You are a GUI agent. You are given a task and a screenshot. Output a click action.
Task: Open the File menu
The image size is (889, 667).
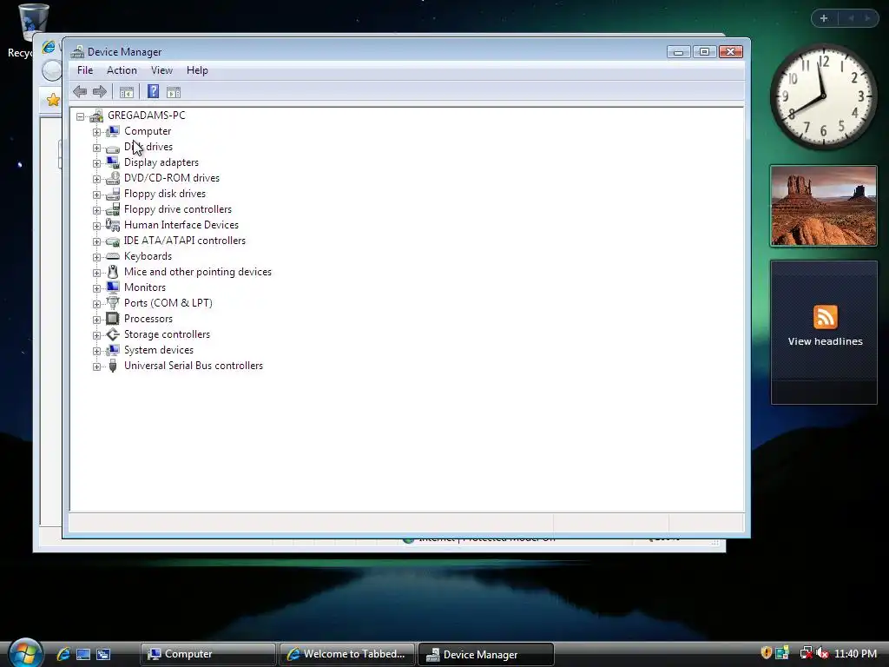(85, 70)
